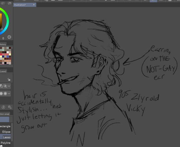Expand the selection mode dropdown chevron

[x=9, y=86]
